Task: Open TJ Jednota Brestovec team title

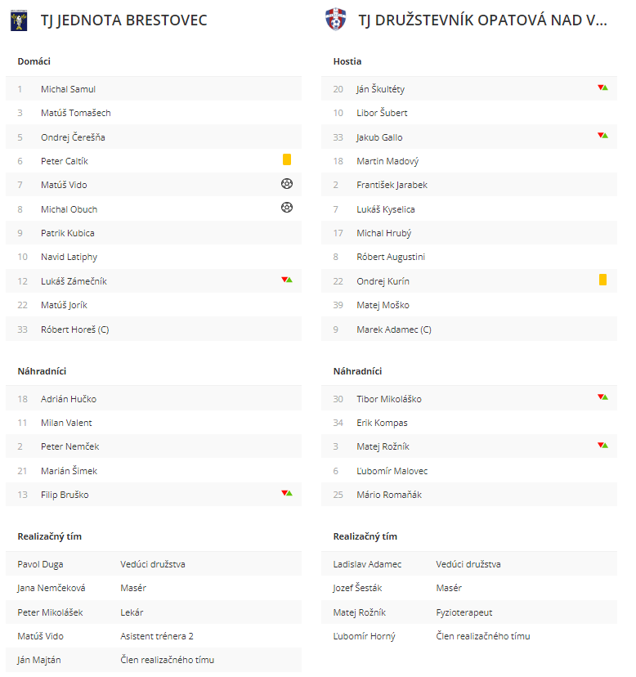Action: 124,20
